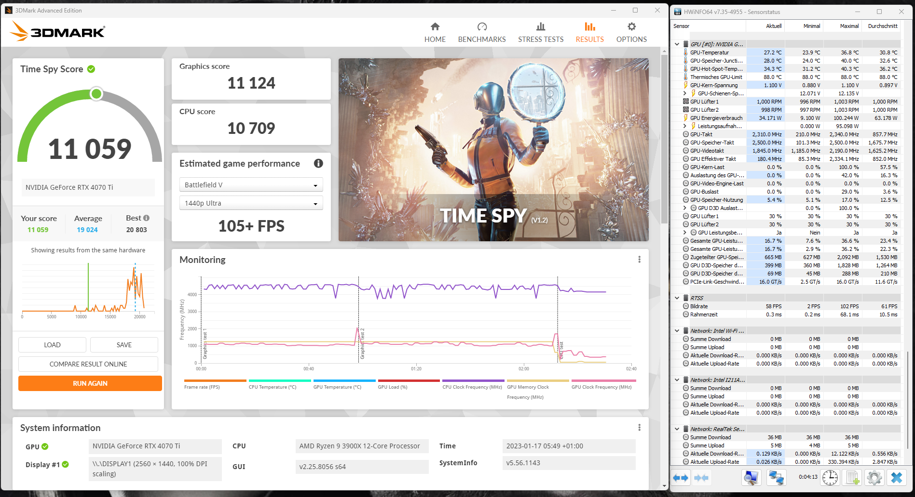The width and height of the screenshot is (915, 497).
Task: Click the monitor with magnifier icon in HWiNFO
Action: [x=751, y=477]
